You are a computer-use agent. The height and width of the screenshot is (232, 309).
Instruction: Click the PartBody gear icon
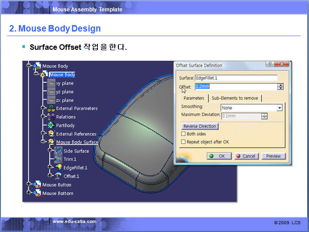coord(51,125)
